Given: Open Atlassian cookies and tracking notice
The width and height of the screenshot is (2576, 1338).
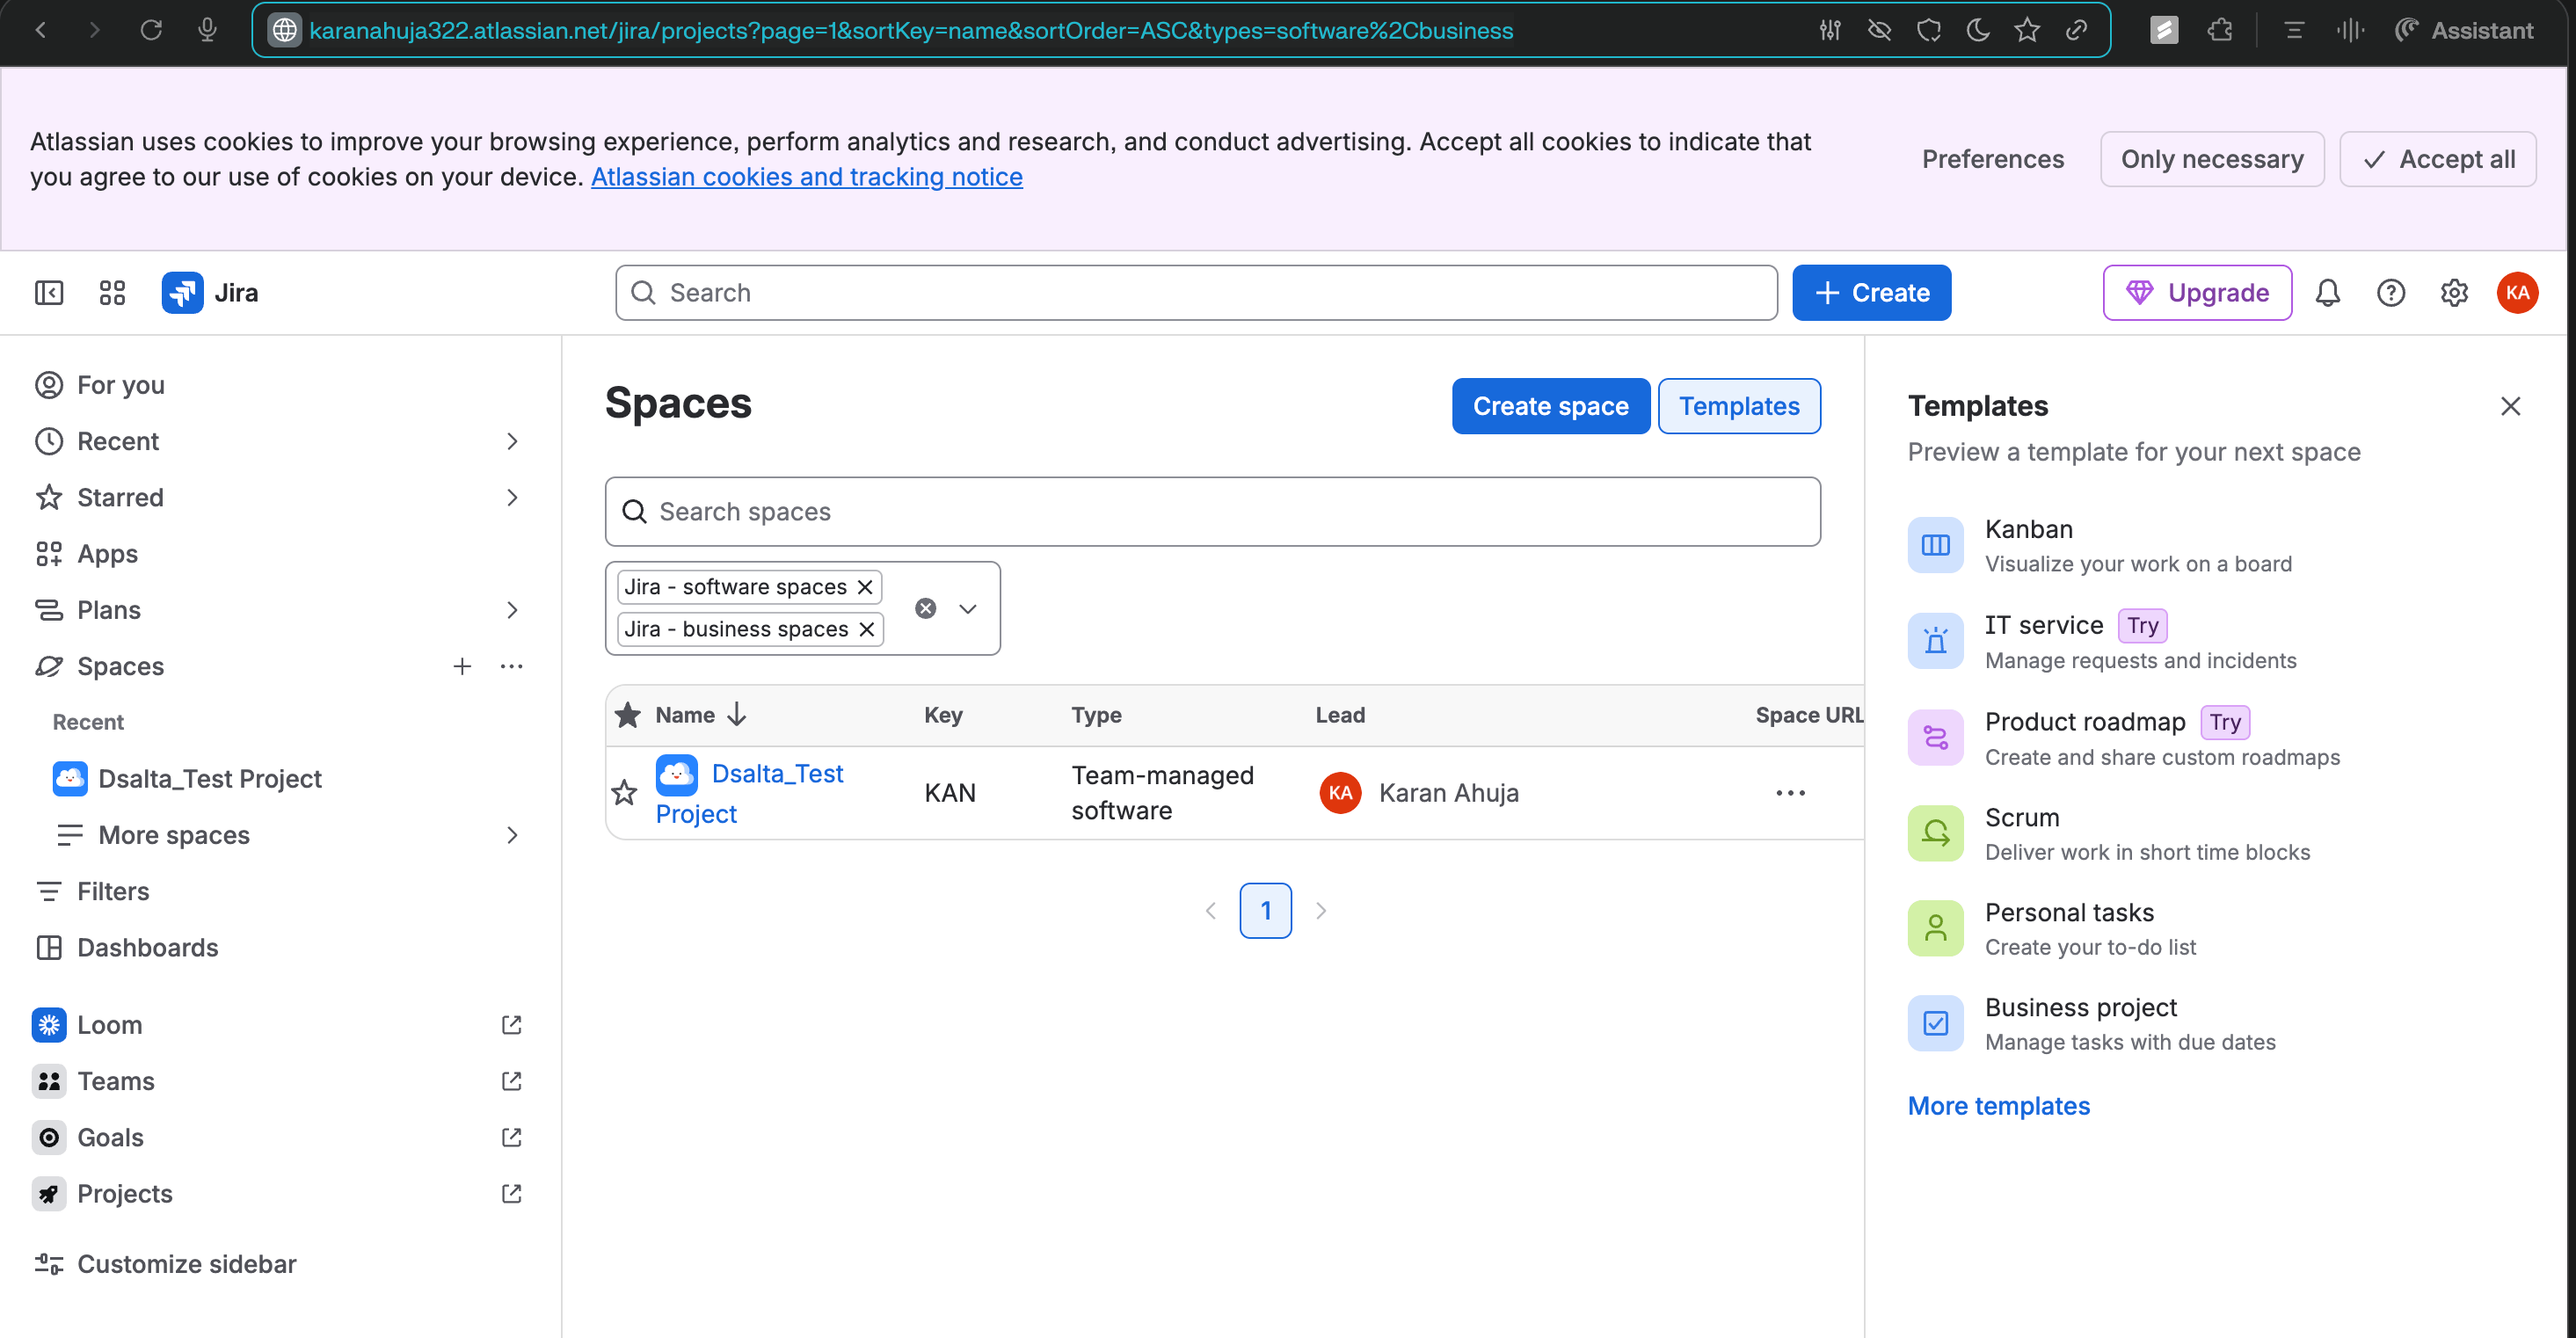Looking at the screenshot, I should [806, 177].
